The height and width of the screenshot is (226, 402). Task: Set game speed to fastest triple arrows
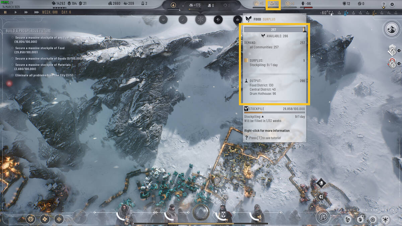[x=37, y=12]
